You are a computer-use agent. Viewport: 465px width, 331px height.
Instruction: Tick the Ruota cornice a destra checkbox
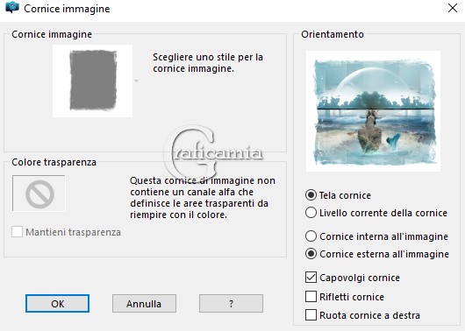311,315
